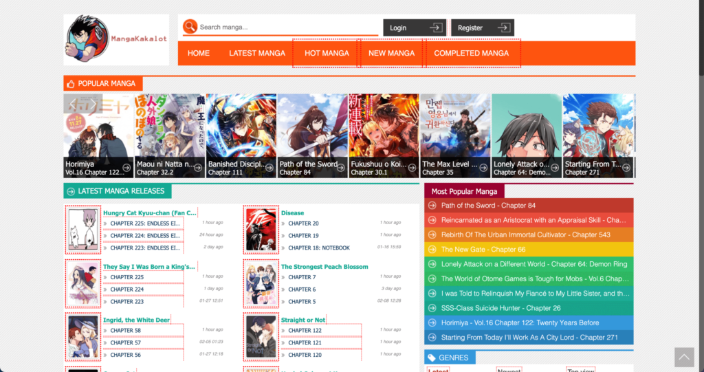Click the arrow icon on Horimiya carousel card

click(x=126, y=168)
